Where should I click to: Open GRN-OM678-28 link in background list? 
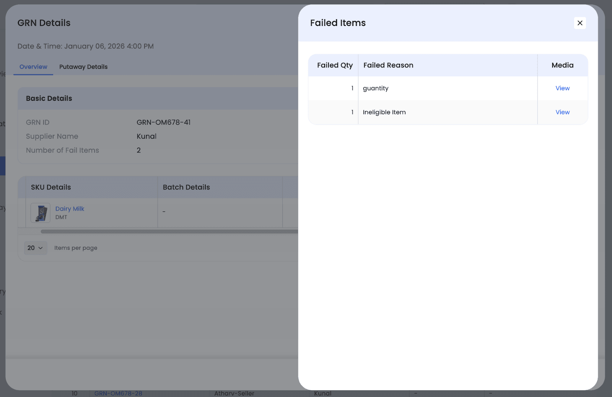(x=118, y=393)
